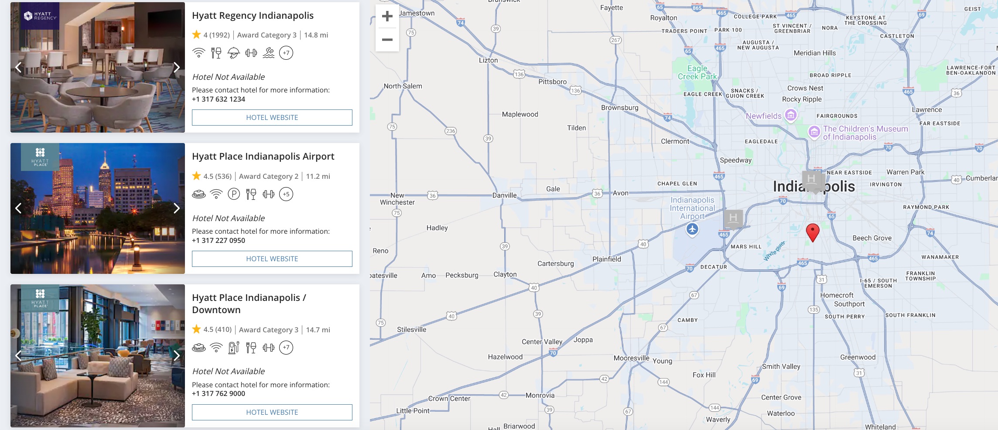The height and width of the screenshot is (430, 998).
Task: Open the Hyatt Regency Indianapolis hotel website
Action: (272, 117)
